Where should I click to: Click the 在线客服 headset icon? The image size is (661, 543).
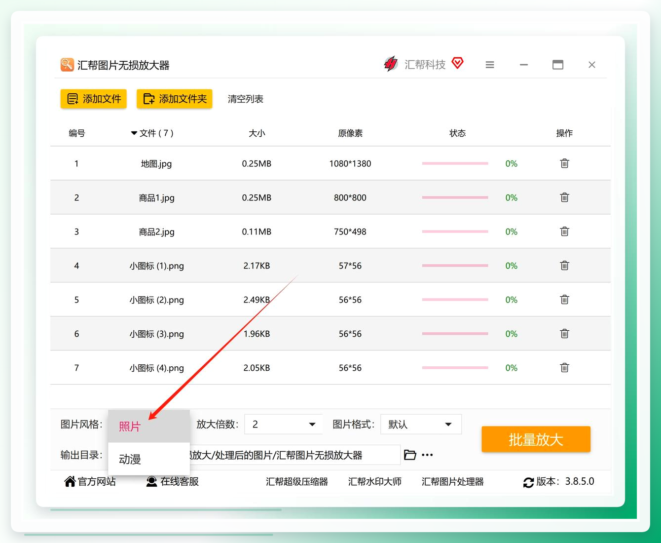151,481
